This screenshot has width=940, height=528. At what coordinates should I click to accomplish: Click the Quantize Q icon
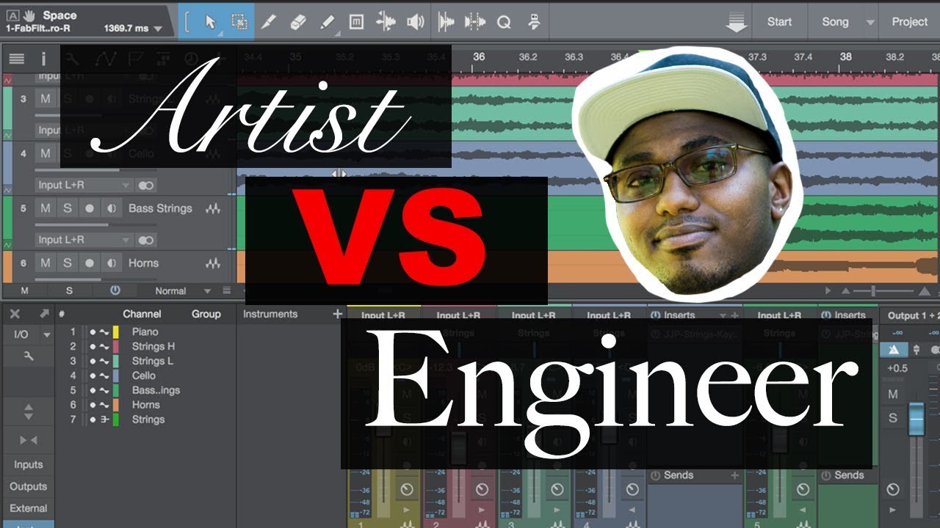[x=504, y=22]
